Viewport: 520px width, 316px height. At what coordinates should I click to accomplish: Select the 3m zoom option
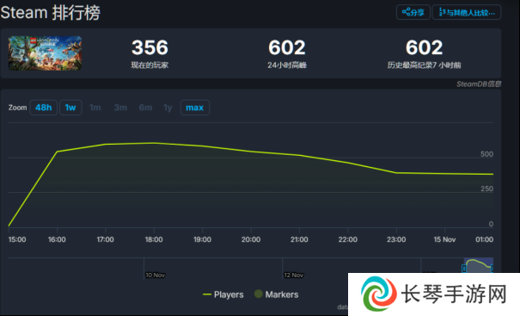120,108
